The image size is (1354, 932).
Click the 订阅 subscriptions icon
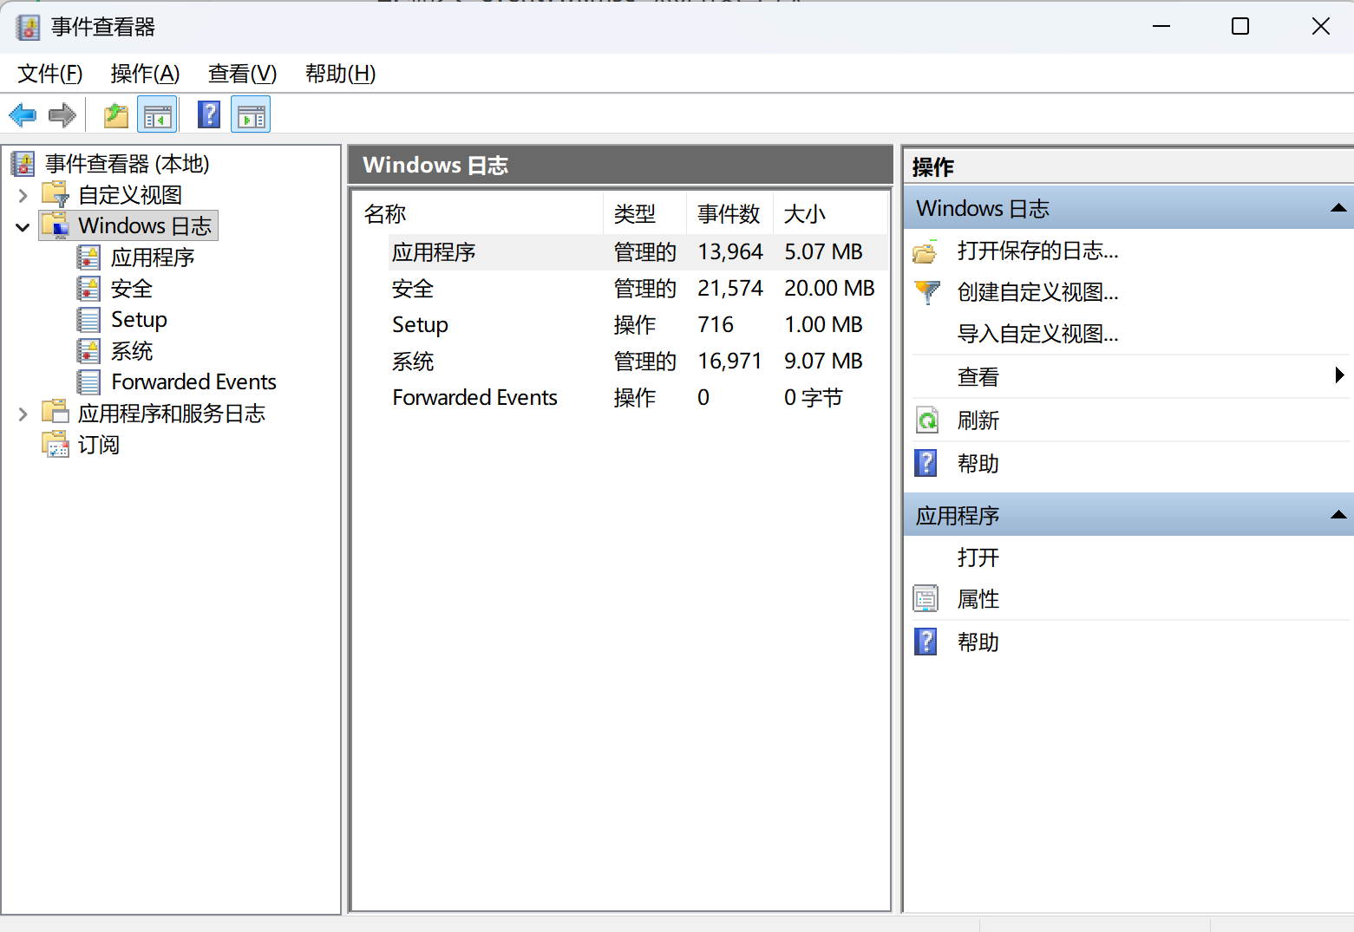click(x=56, y=444)
